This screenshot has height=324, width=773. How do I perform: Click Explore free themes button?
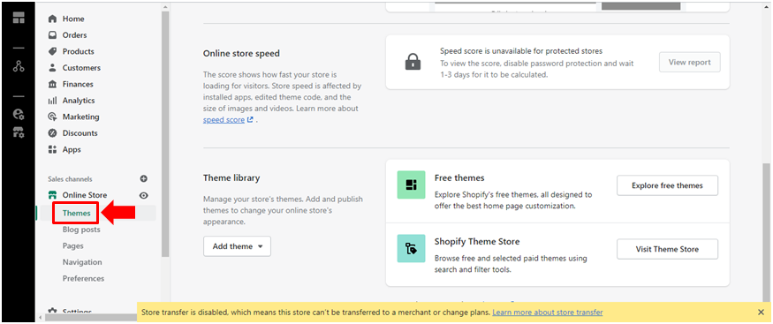click(667, 185)
